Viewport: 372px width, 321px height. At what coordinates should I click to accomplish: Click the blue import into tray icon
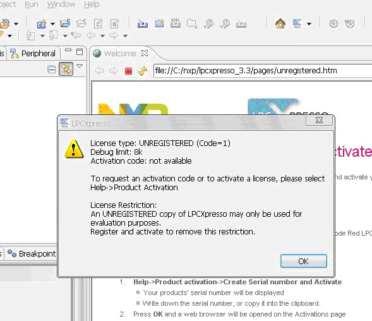(143, 24)
